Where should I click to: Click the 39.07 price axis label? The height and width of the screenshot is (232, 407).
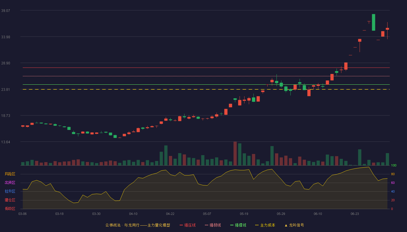click(x=6, y=10)
